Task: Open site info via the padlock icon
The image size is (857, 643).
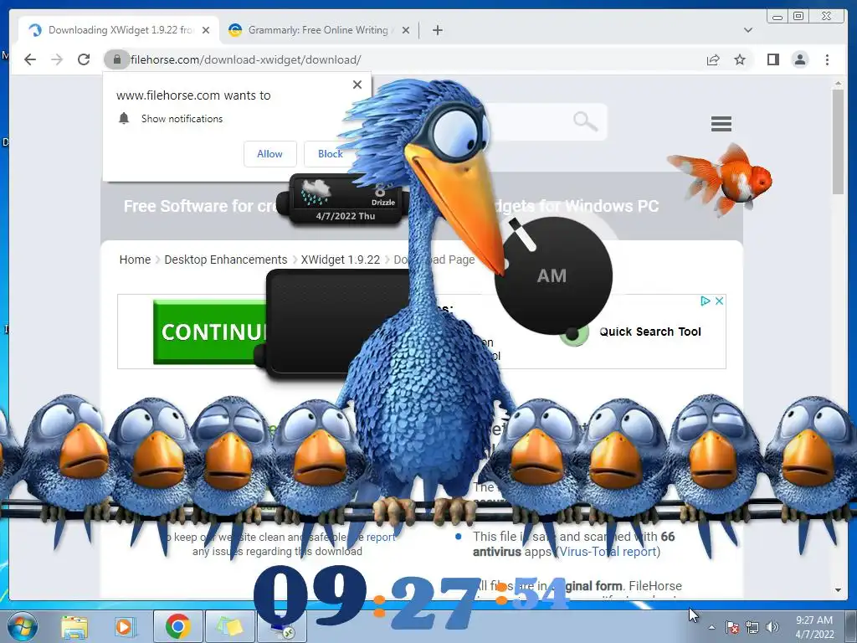Action: tap(116, 59)
